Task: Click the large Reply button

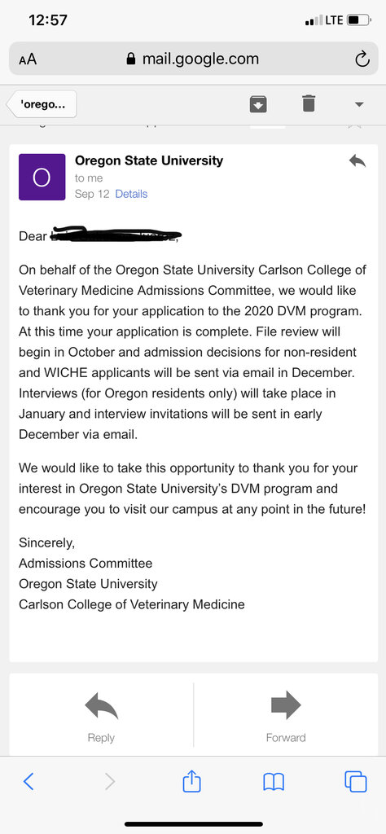Action: pos(101,716)
